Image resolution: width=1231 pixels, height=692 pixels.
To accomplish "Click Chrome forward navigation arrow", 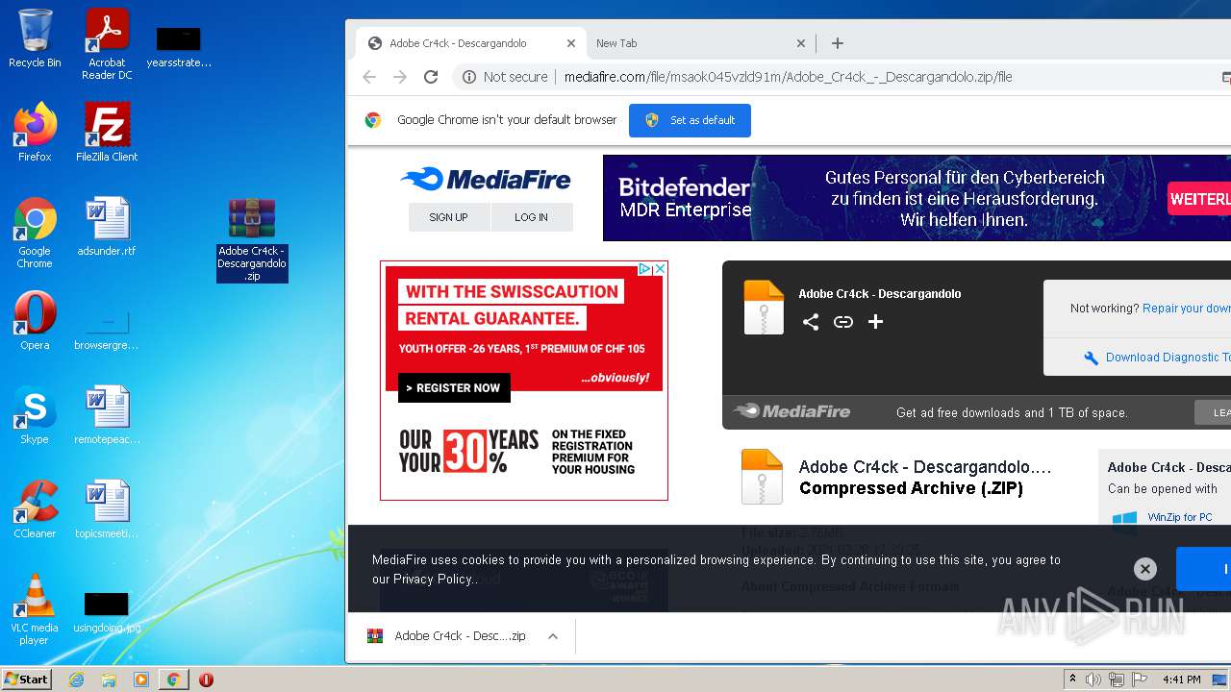I will 400,77.
